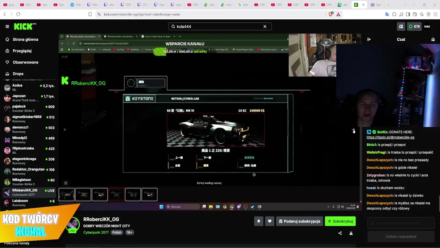
Task: Open Redaktor_Orangutan channel in sidebar
Action: 29,172
